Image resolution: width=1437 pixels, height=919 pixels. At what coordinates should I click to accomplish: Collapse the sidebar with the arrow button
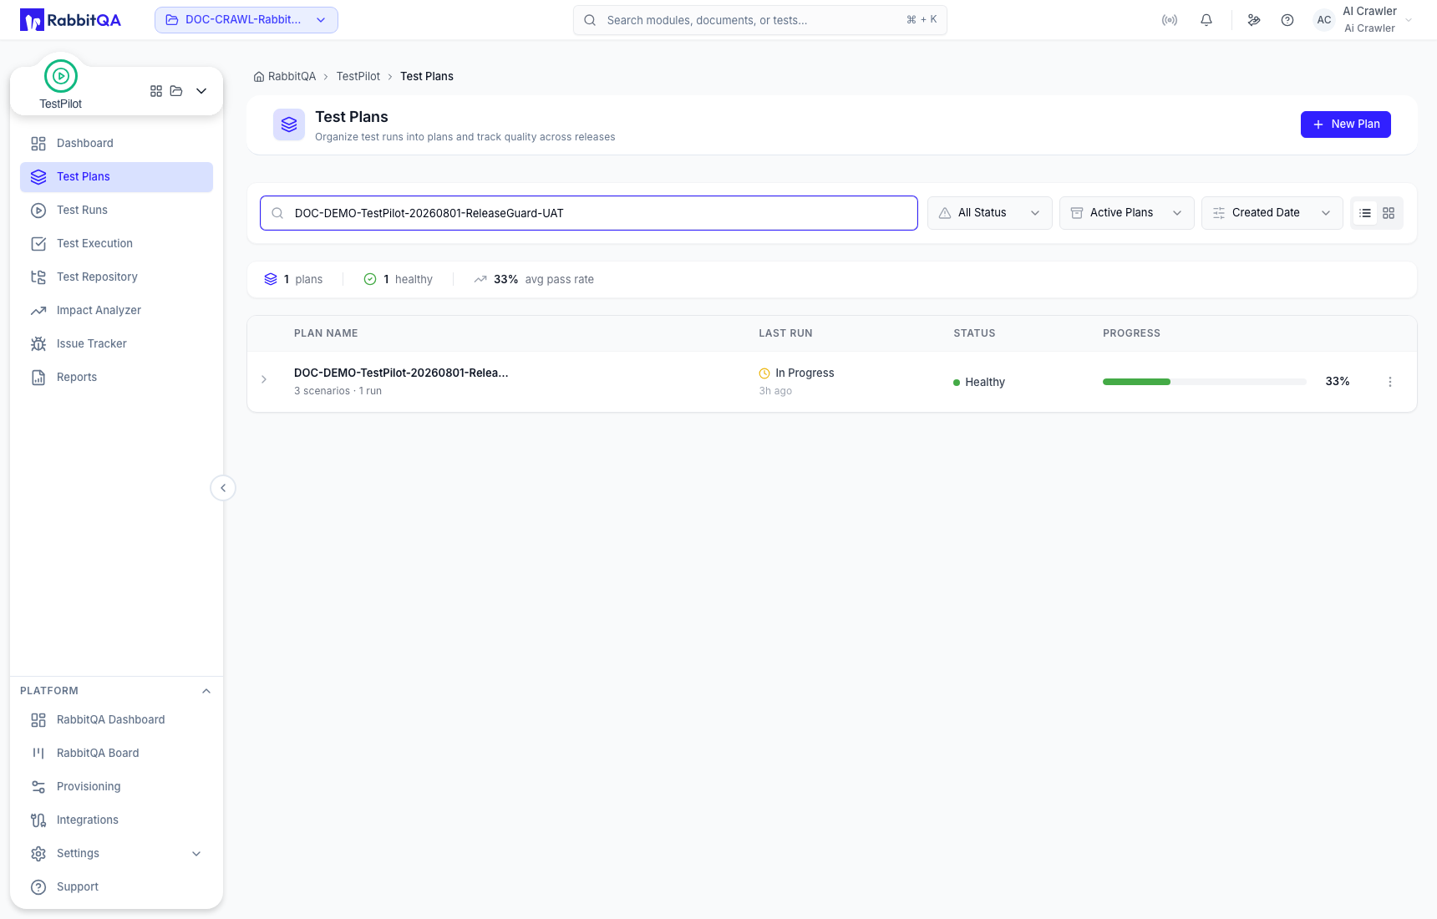coord(223,488)
